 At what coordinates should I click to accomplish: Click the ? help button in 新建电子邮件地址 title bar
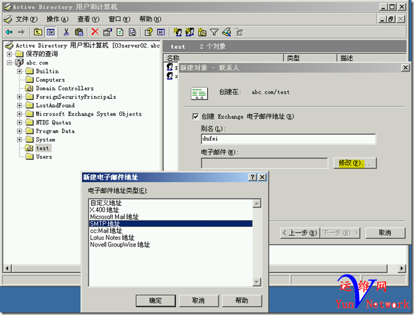pos(253,177)
